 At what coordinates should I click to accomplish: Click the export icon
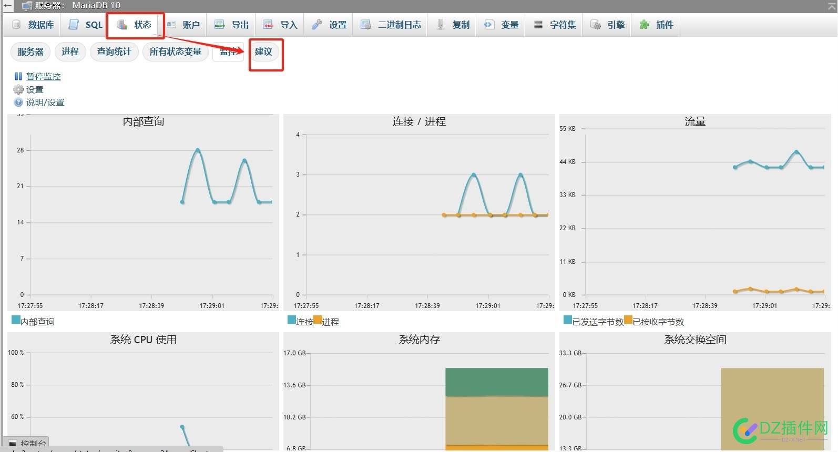pos(219,24)
